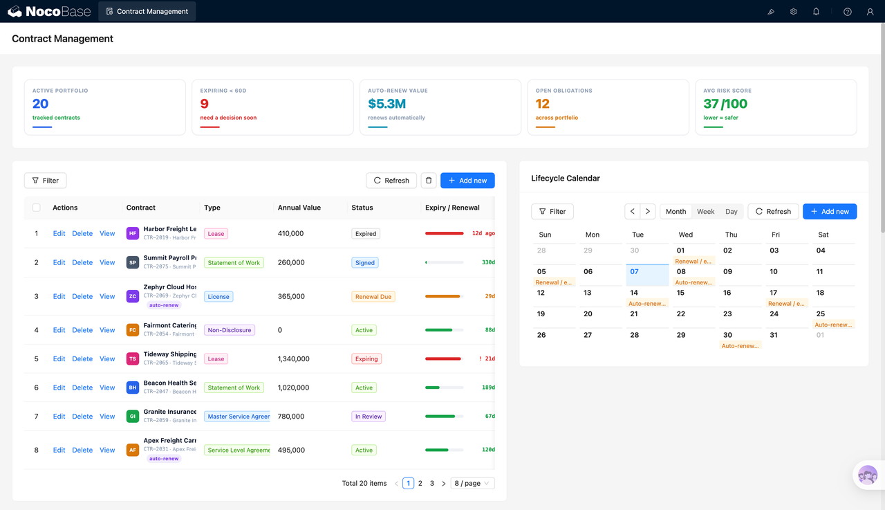Open Auto-renew event on calendar day 08
Screen dimensions: 885x510
(x=693, y=282)
